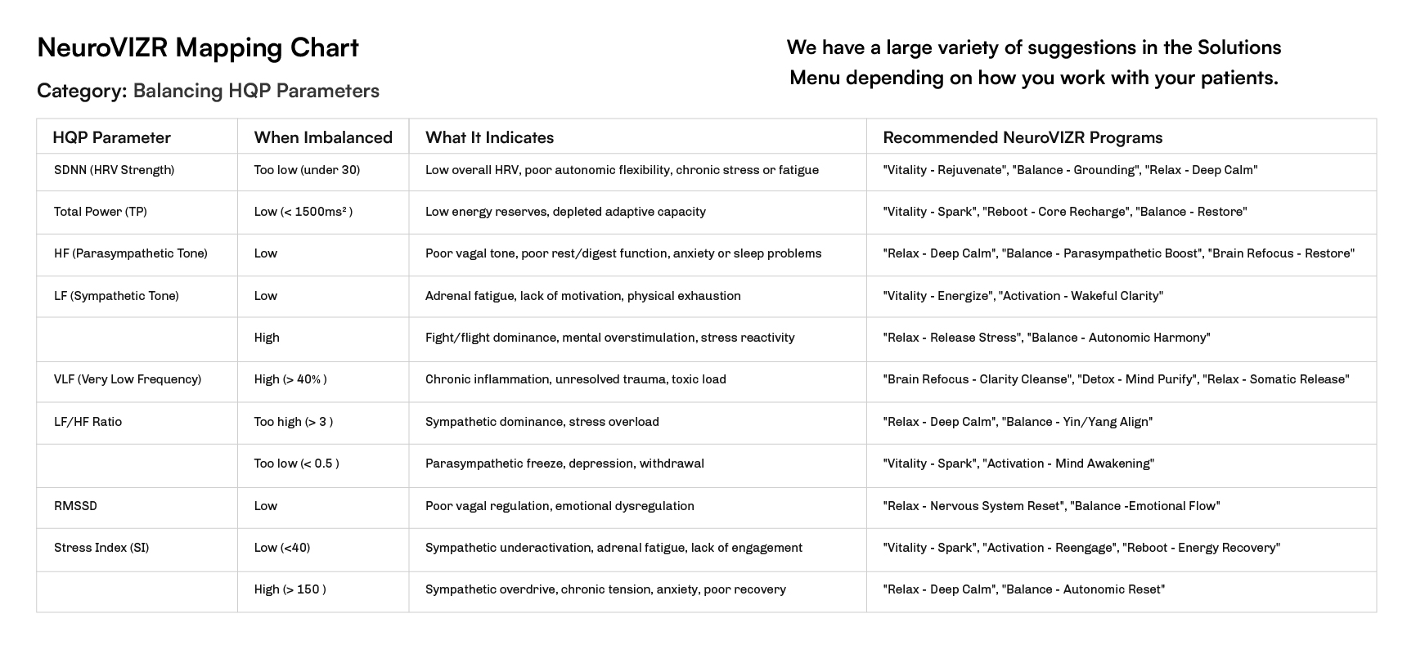The height and width of the screenshot is (654, 1407).
Task: Click the Solutions Menu suggestions note
Action: 1033,62
